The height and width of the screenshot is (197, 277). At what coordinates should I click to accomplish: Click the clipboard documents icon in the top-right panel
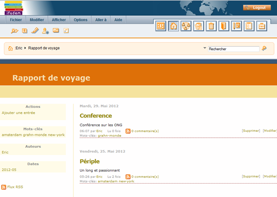(198, 26)
